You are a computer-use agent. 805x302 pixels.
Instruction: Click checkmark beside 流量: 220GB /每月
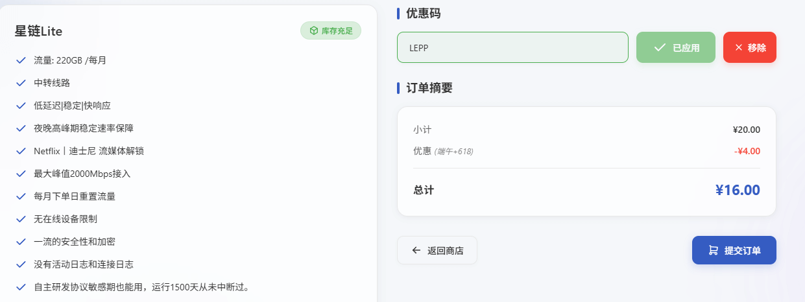point(21,60)
